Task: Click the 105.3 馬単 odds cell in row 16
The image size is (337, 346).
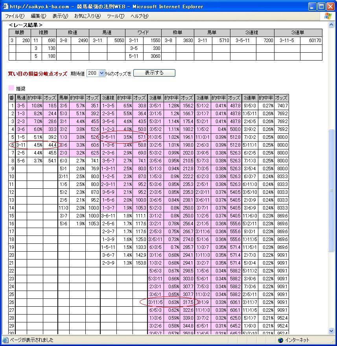Action: click(x=93, y=224)
